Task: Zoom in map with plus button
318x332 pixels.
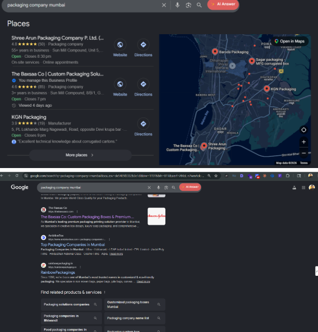Action: 304,142
